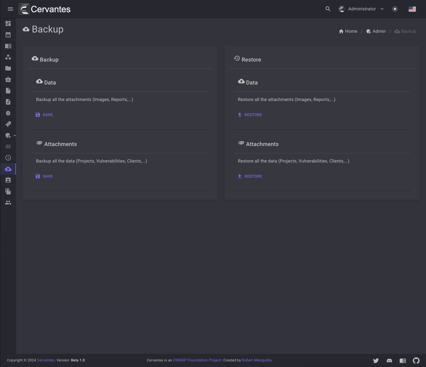Open the Knowledge Base book icon in the sidebar
This screenshot has width=426, height=367.
point(8,46)
